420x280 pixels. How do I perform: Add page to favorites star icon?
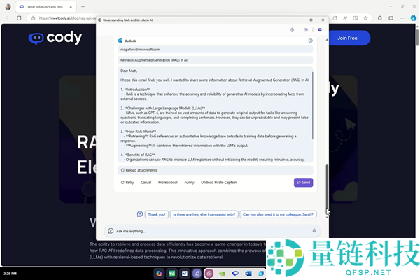365,18
